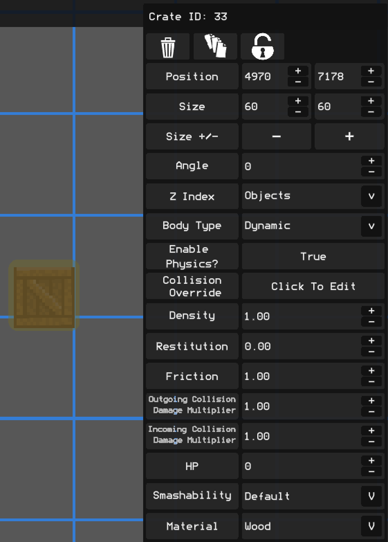Open the Smashability dropdown
Screen dimensions: 388x542
(x=371, y=496)
